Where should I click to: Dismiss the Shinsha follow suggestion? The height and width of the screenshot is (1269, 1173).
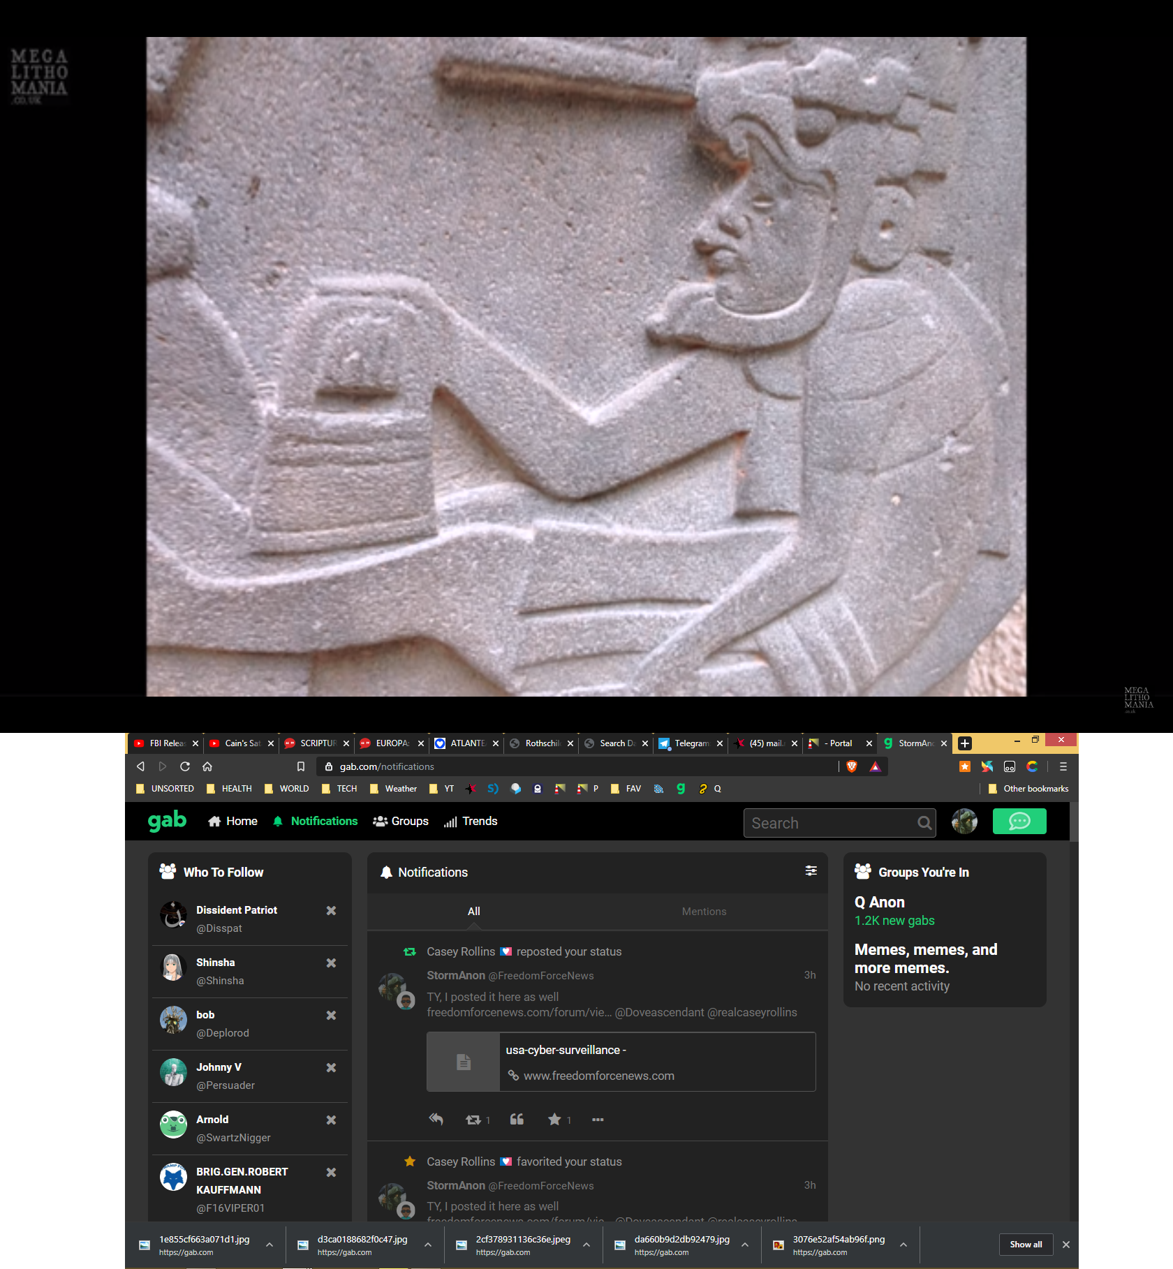click(331, 963)
